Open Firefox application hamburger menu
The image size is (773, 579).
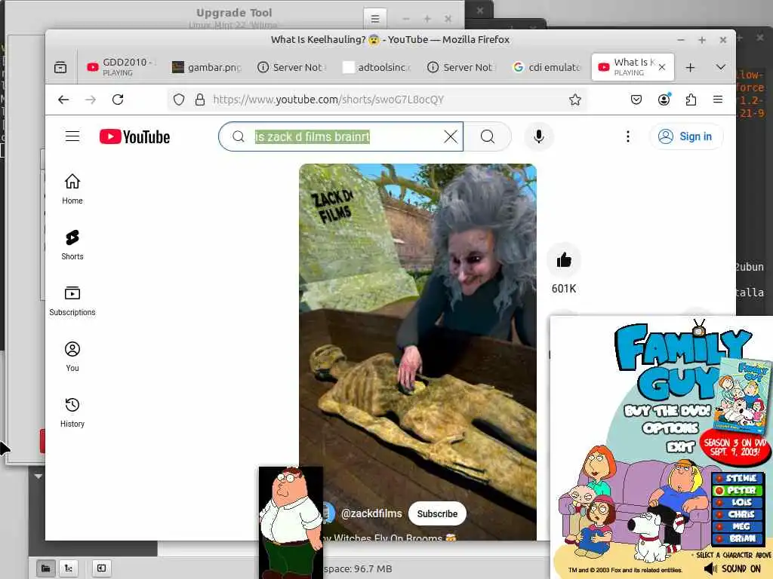click(718, 100)
